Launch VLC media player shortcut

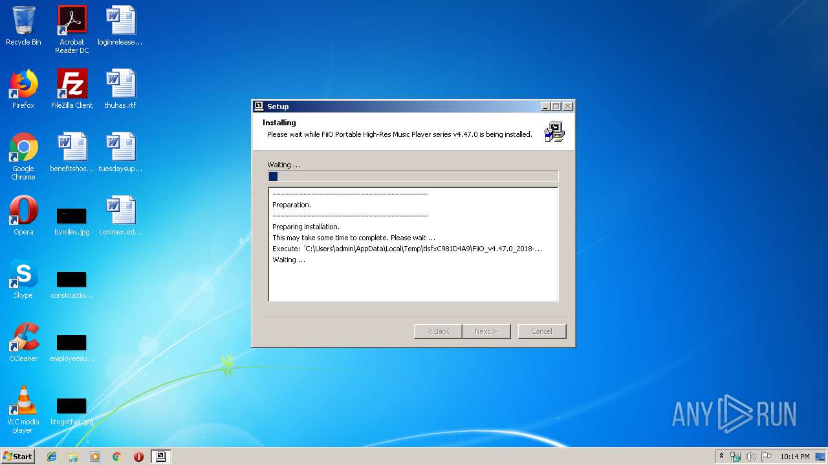tap(23, 409)
